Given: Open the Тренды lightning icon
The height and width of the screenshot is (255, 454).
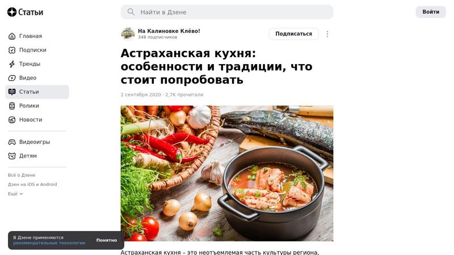Looking at the screenshot, I should (x=12, y=64).
